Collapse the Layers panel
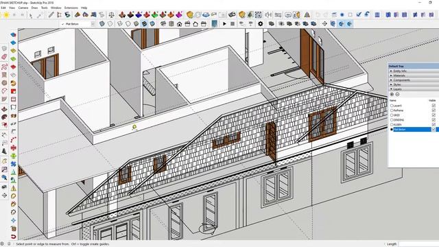Screen dimensions: 439x247 413,89
